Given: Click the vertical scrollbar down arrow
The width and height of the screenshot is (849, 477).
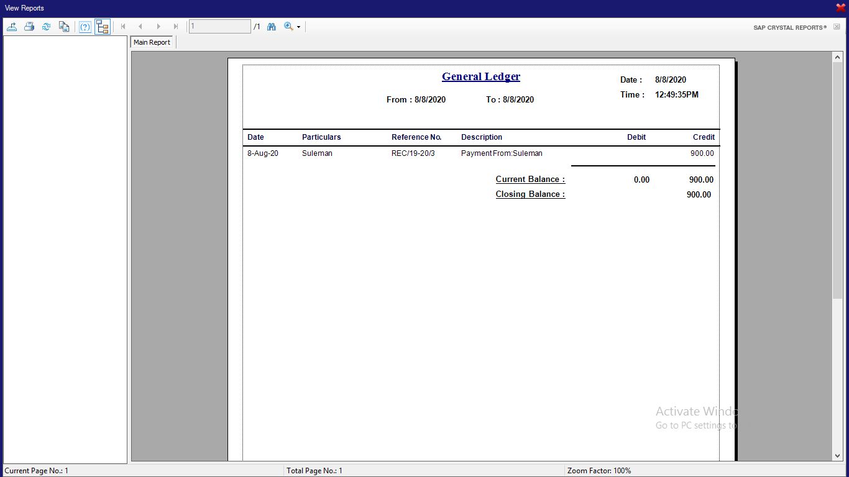Looking at the screenshot, I should [x=837, y=455].
